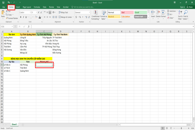Add a new sheet with plus icon
This screenshot has width=195, height=130.
point(23,125)
